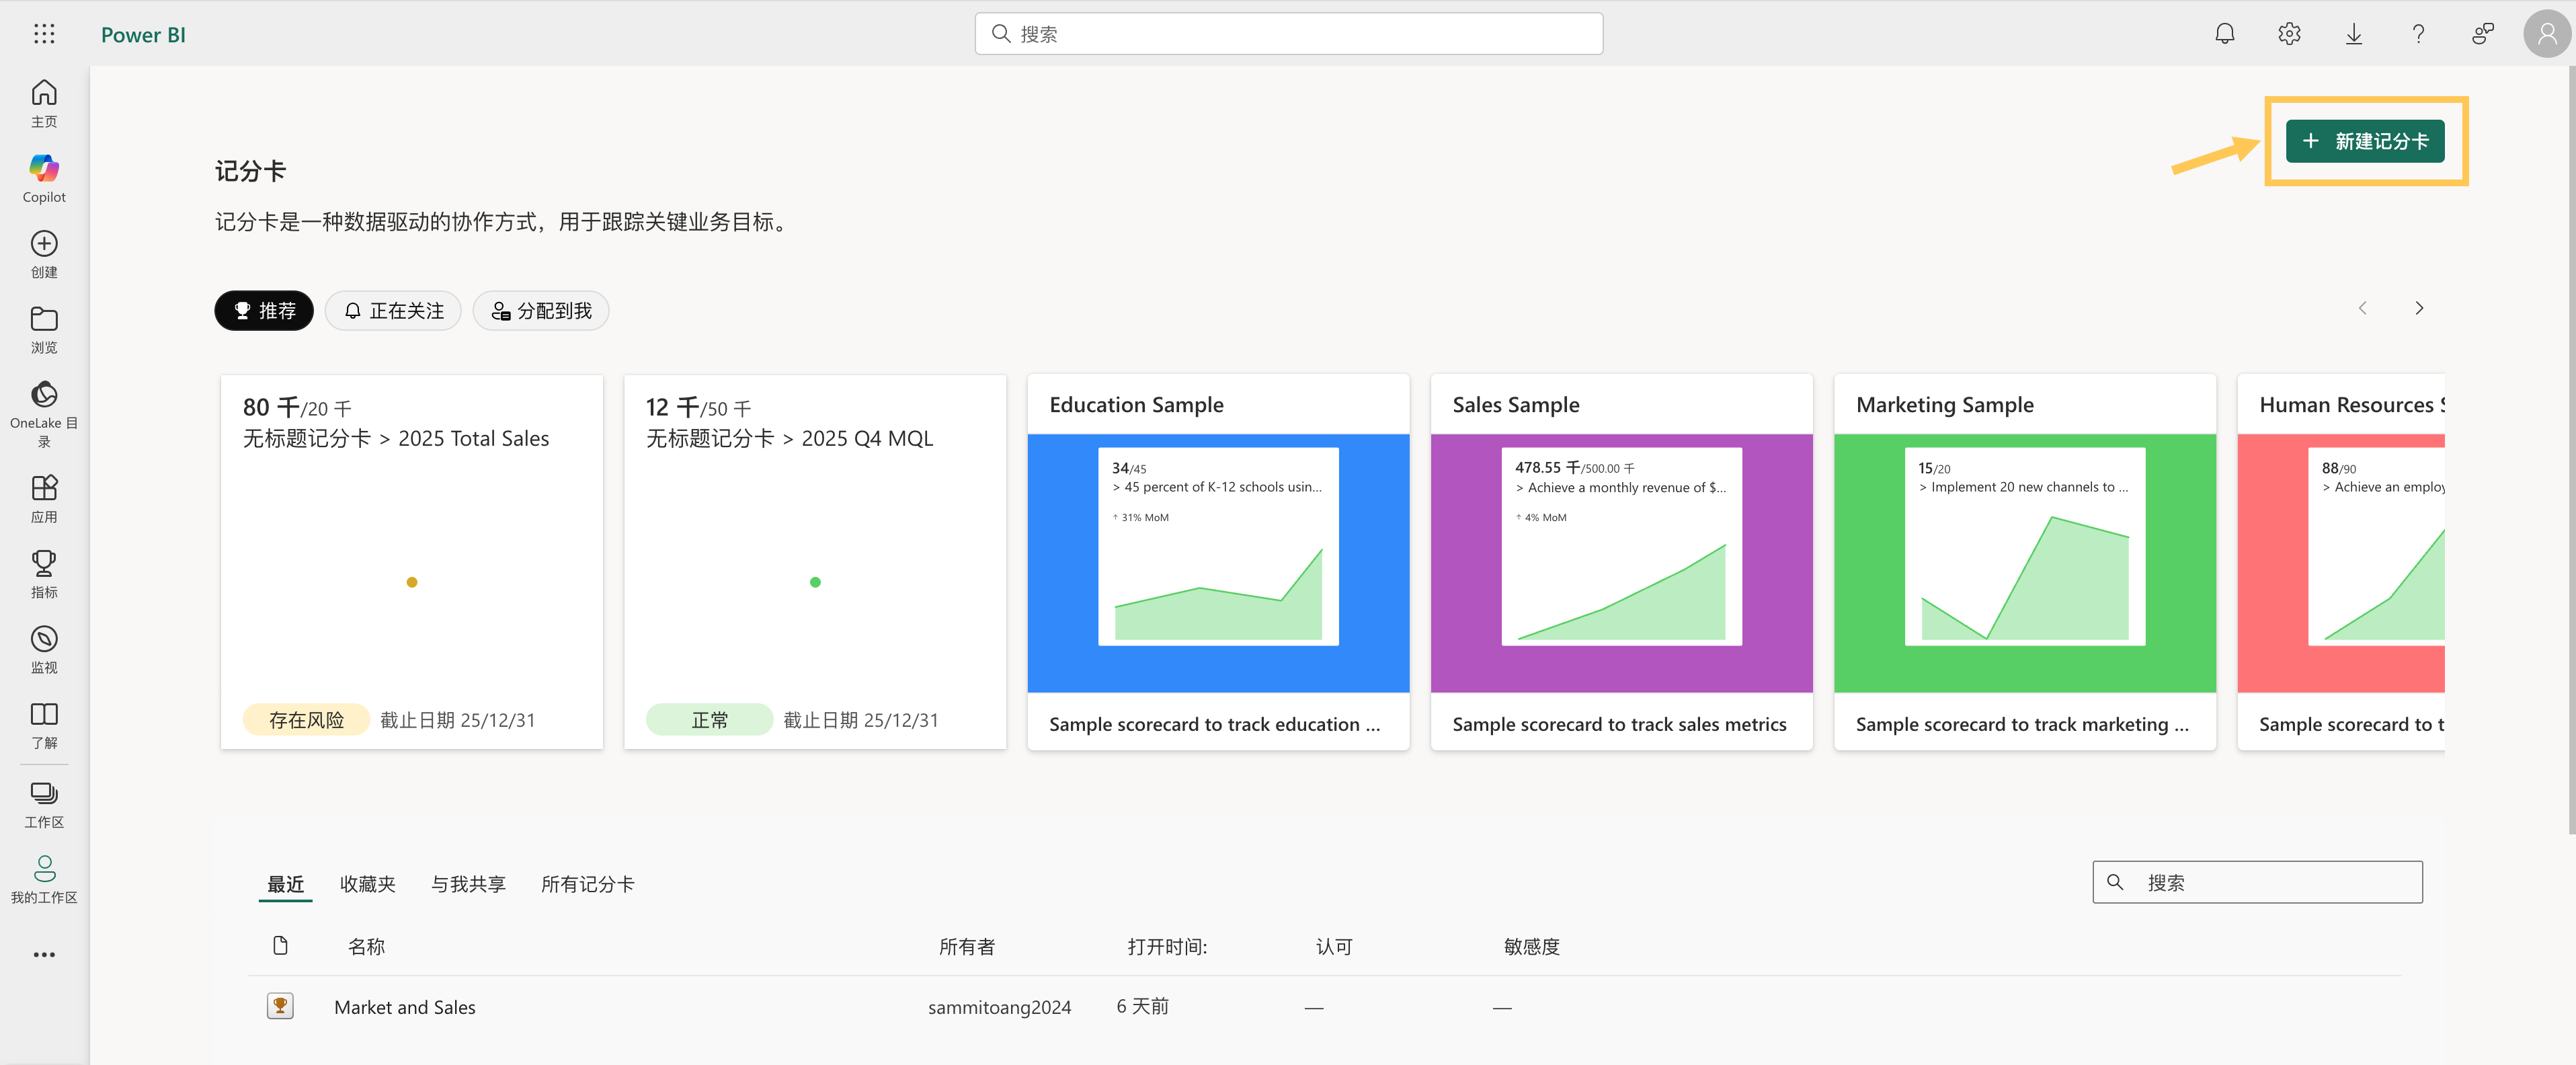Click the OneLake catalog icon
The width and height of the screenshot is (2576, 1065).
click(44, 395)
